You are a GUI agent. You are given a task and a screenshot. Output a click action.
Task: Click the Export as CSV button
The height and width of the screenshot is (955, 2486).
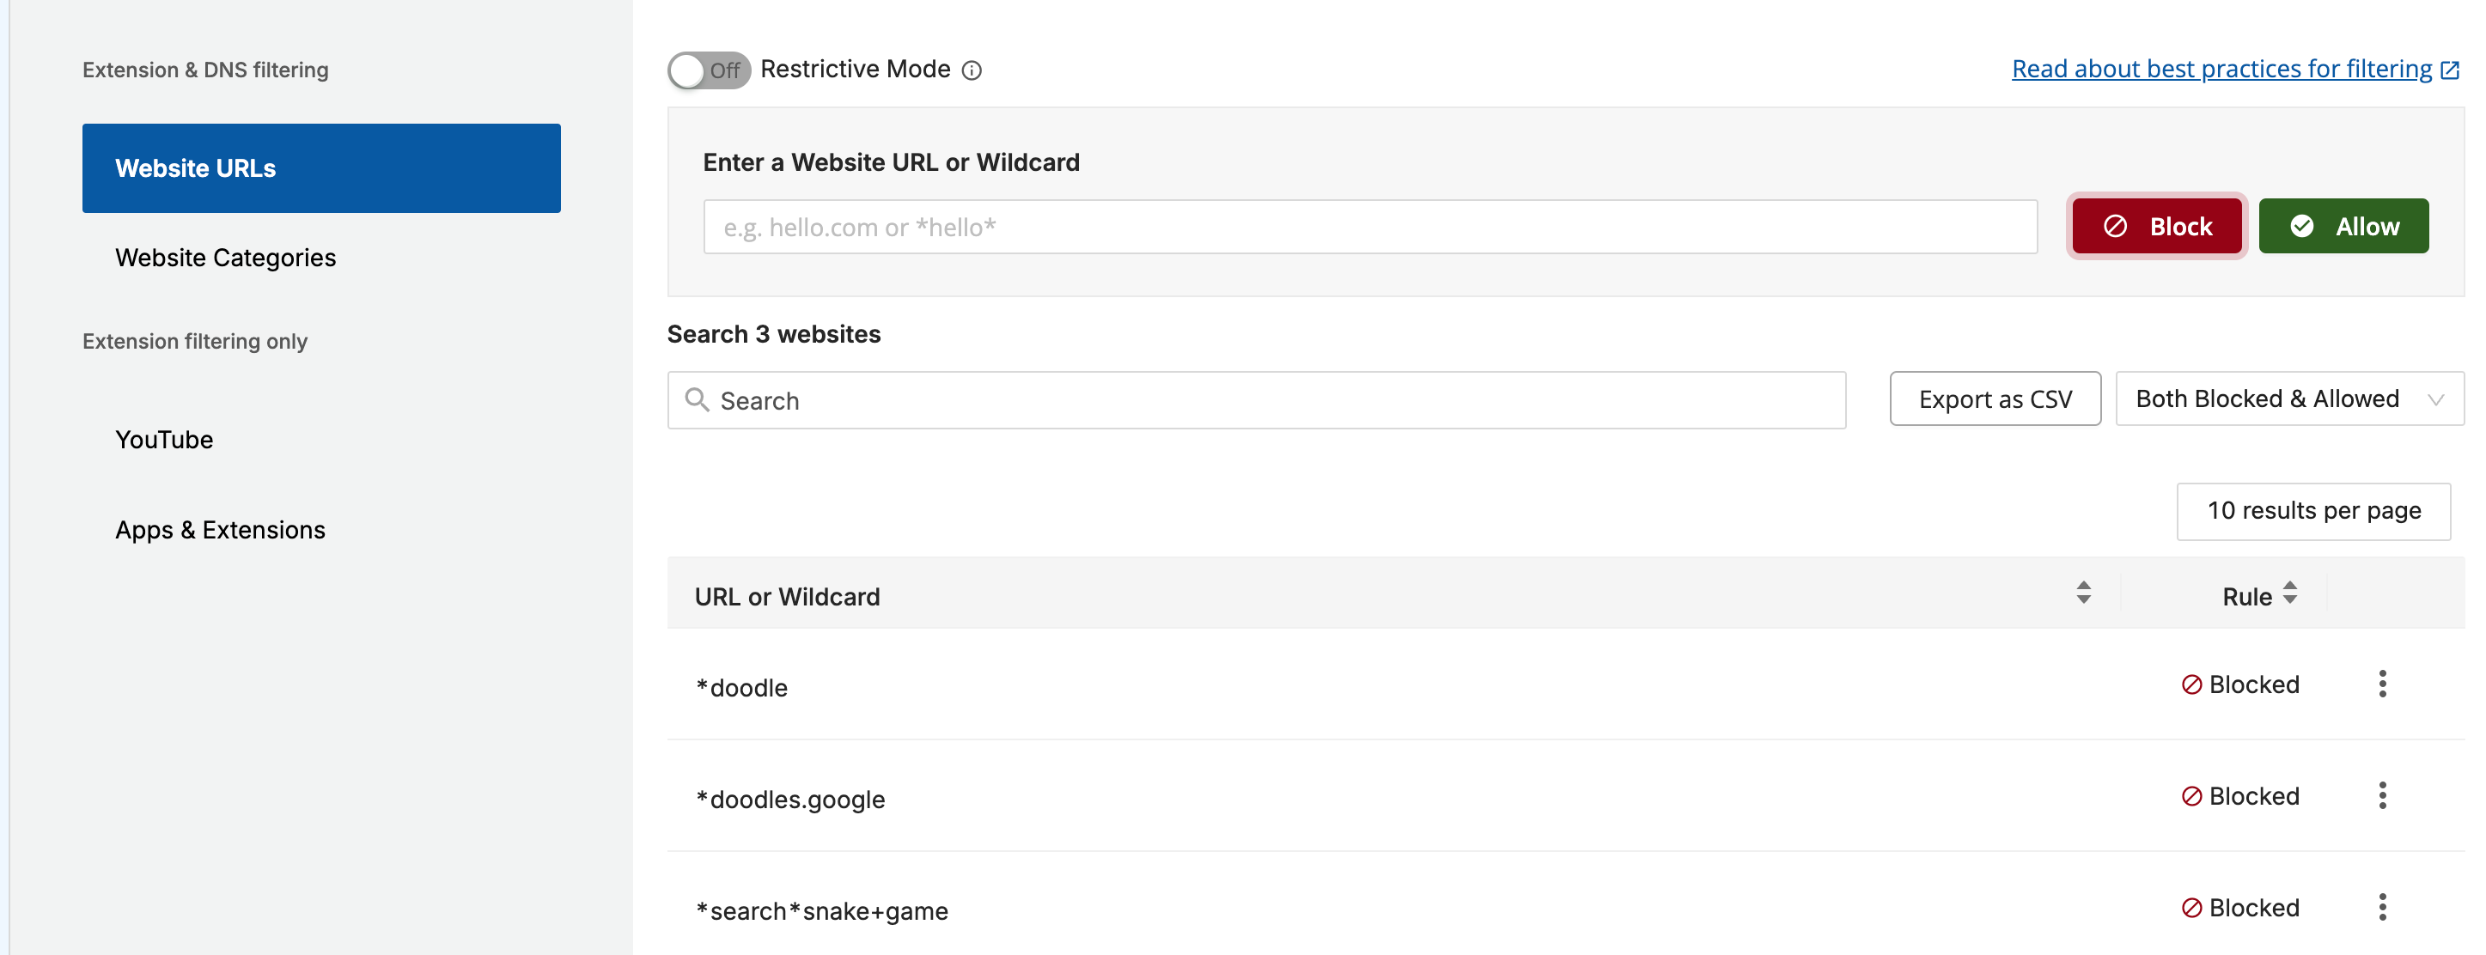[x=1994, y=398]
